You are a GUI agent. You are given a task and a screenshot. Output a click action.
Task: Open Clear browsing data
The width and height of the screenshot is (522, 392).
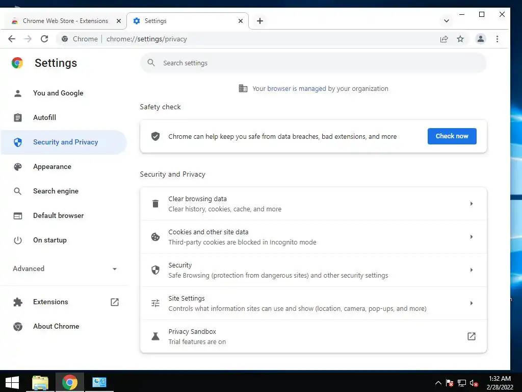click(314, 204)
